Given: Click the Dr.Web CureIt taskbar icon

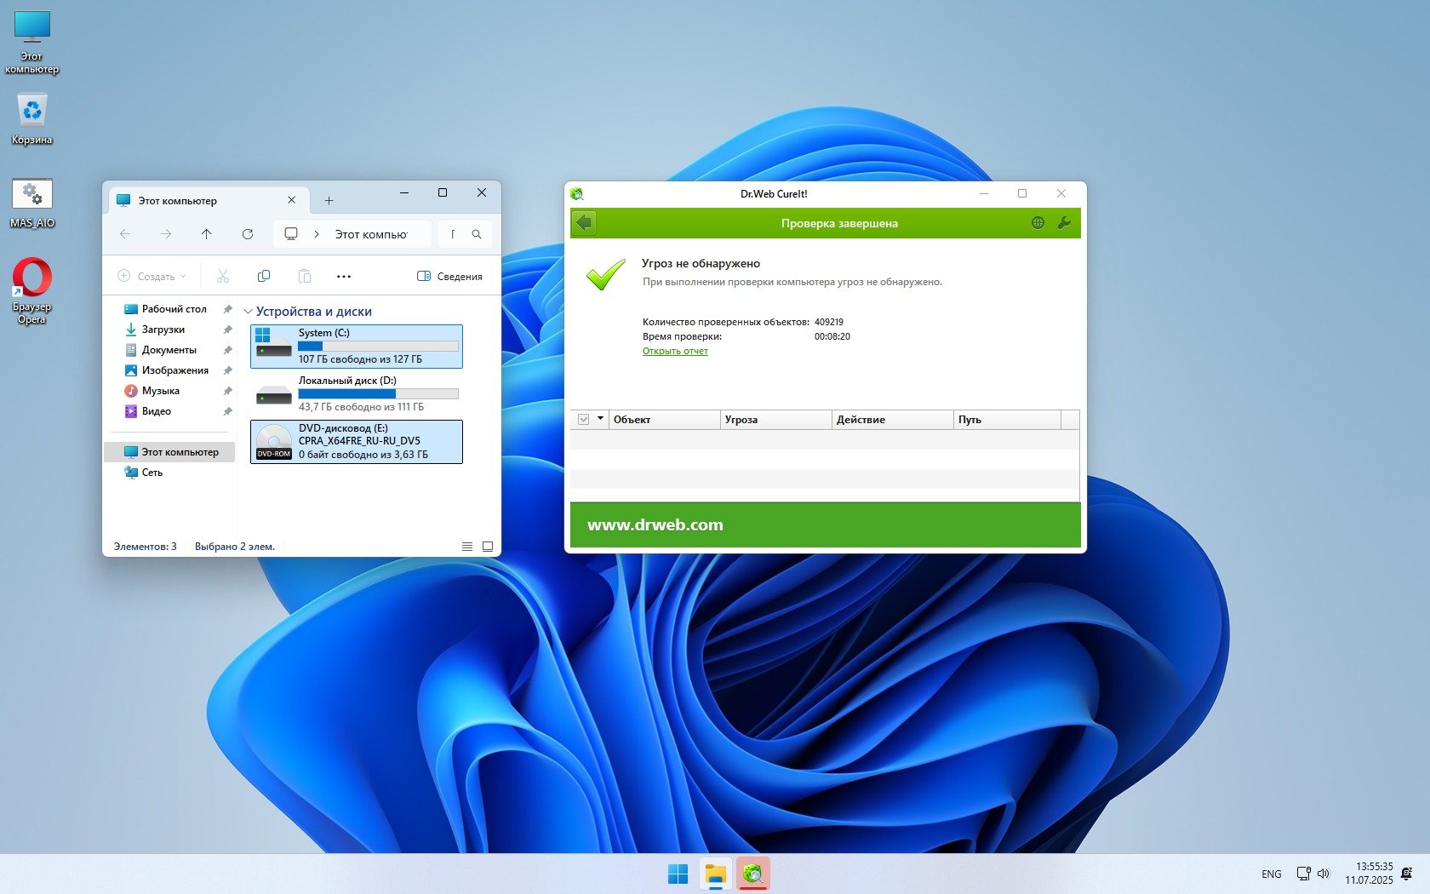Looking at the screenshot, I should tap(752, 874).
